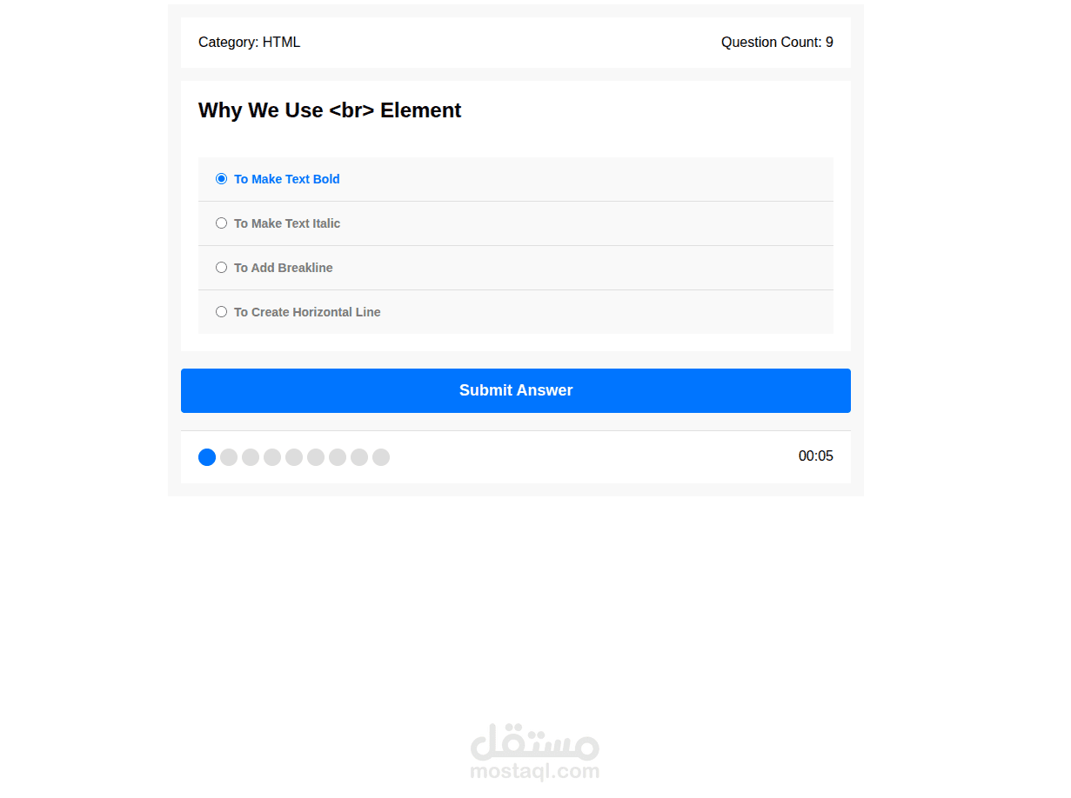This screenshot has width=1071, height=798.
Task: Click the "Category: HTML" label
Action: (x=250, y=43)
